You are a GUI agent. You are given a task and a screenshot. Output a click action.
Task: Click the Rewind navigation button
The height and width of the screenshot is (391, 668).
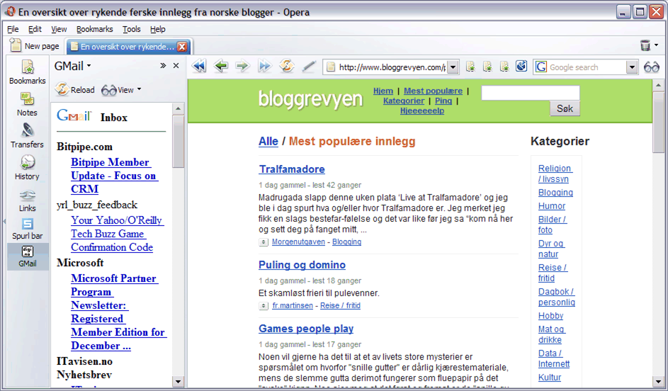pos(199,67)
